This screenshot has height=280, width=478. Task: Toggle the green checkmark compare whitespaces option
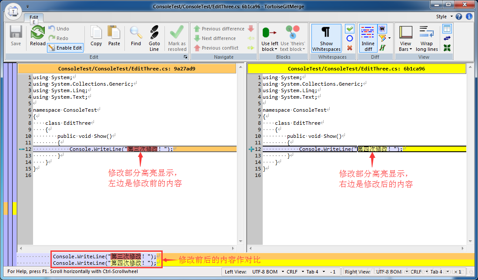350,29
